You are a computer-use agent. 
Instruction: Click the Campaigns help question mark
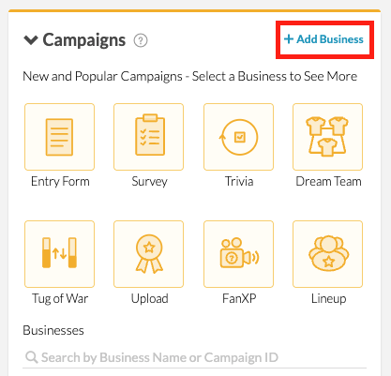(141, 40)
